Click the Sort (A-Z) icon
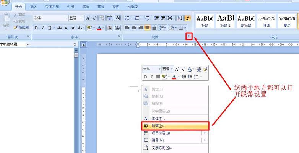 (x=180, y=18)
